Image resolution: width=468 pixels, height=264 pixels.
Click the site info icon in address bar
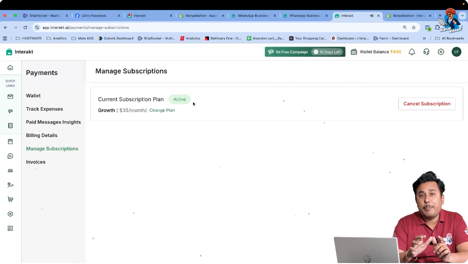pyautogui.click(x=37, y=27)
